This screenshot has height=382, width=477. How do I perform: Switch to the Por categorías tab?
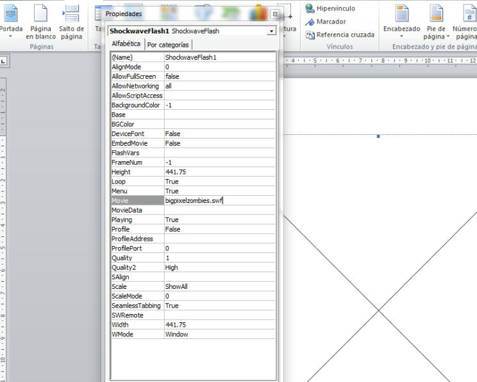pos(168,45)
